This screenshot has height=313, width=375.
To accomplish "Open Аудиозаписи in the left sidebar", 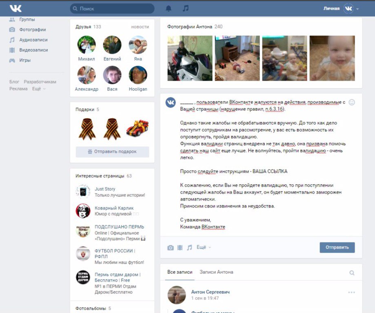I will click(33, 40).
